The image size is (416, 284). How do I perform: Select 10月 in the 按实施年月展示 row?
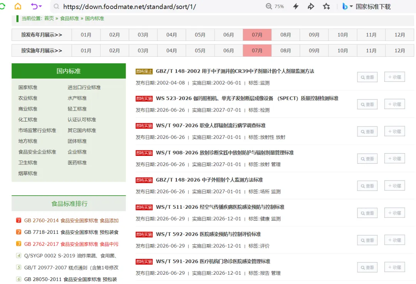pyautogui.click(x=342, y=51)
